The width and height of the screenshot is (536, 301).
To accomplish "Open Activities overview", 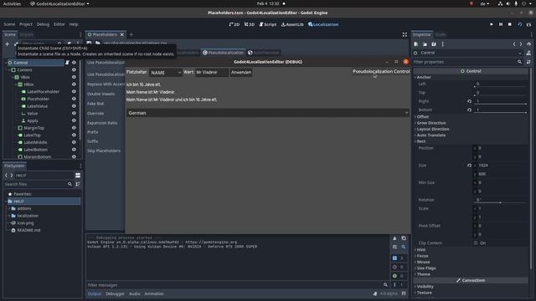I will point(12,3).
